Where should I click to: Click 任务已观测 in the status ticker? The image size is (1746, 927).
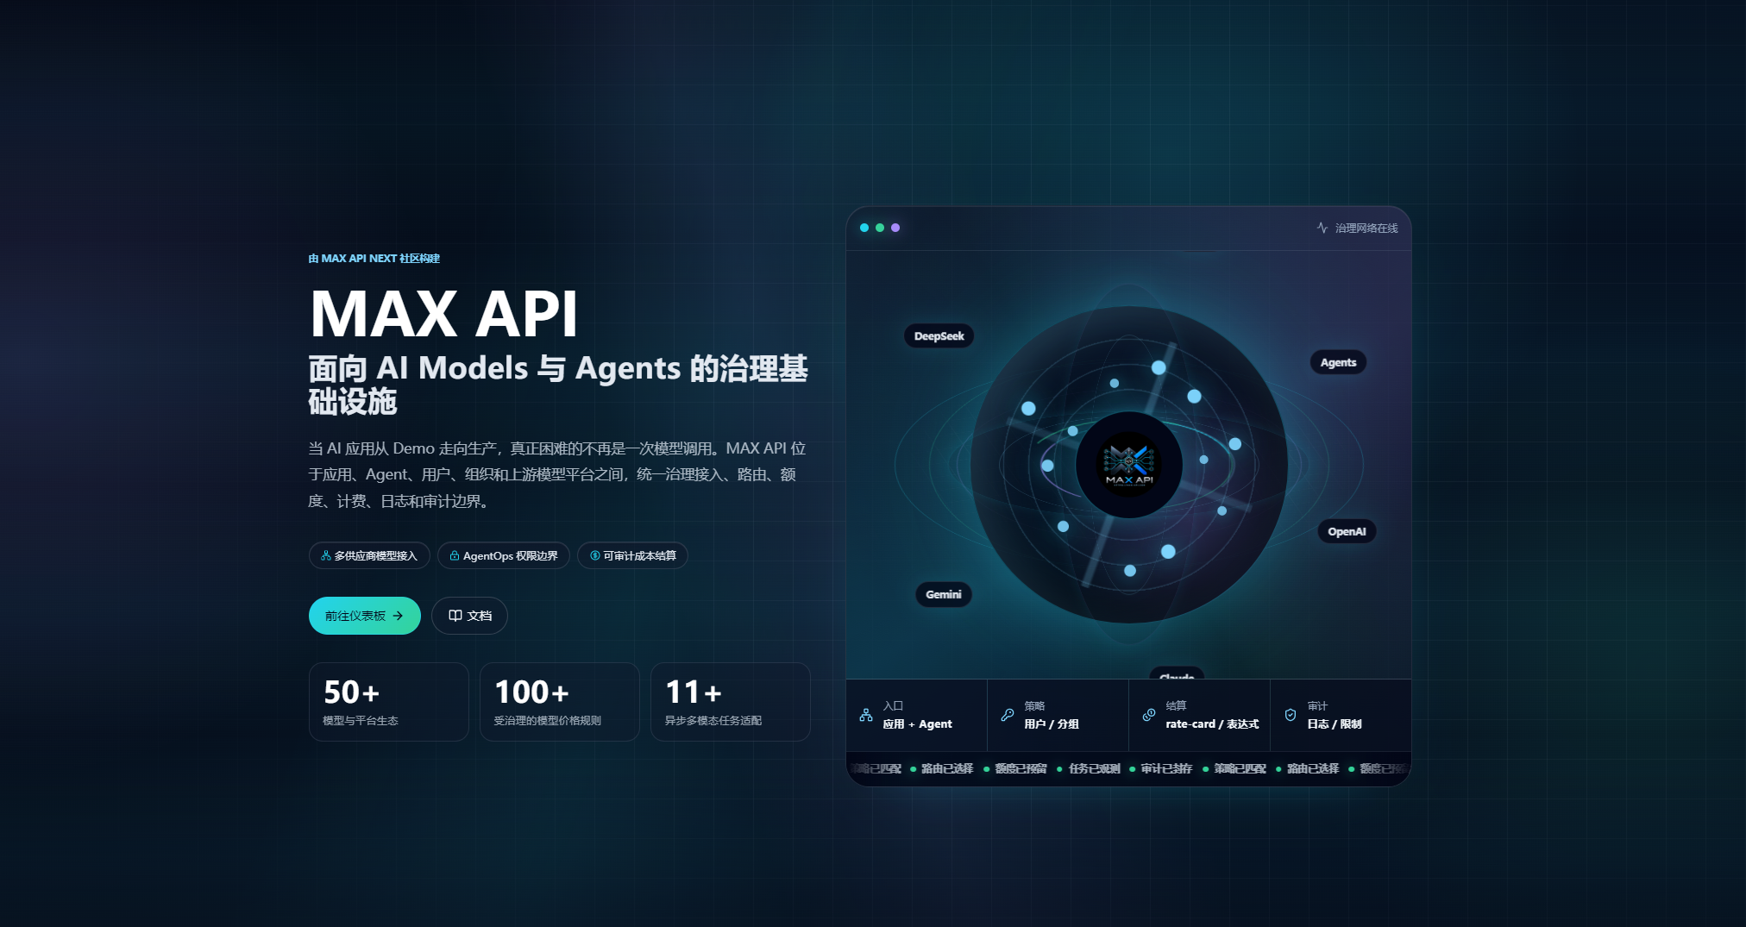pos(1094,769)
